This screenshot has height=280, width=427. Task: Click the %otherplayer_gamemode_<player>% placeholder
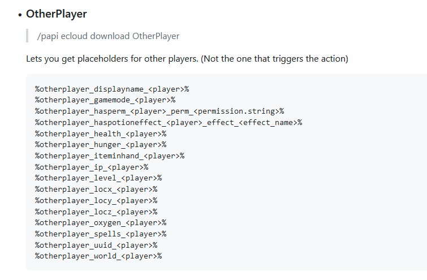[x=105, y=100]
